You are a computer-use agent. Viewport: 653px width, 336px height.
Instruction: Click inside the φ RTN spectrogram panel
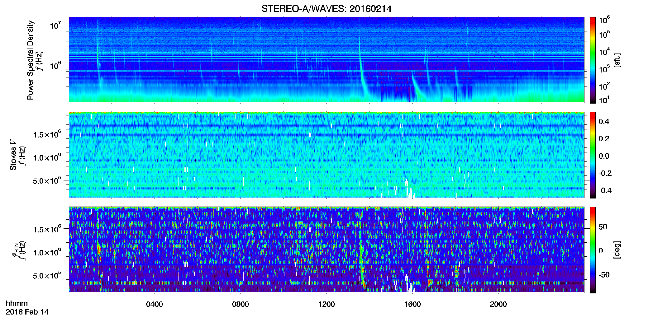(x=326, y=250)
